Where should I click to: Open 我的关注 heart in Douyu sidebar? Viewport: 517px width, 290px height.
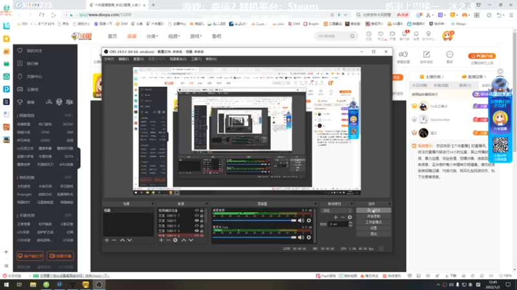[x=20, y=51]
